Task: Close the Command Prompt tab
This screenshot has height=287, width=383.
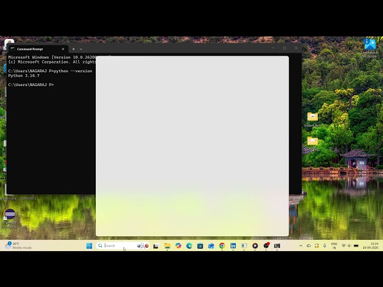Action: (x=63, y=49)
